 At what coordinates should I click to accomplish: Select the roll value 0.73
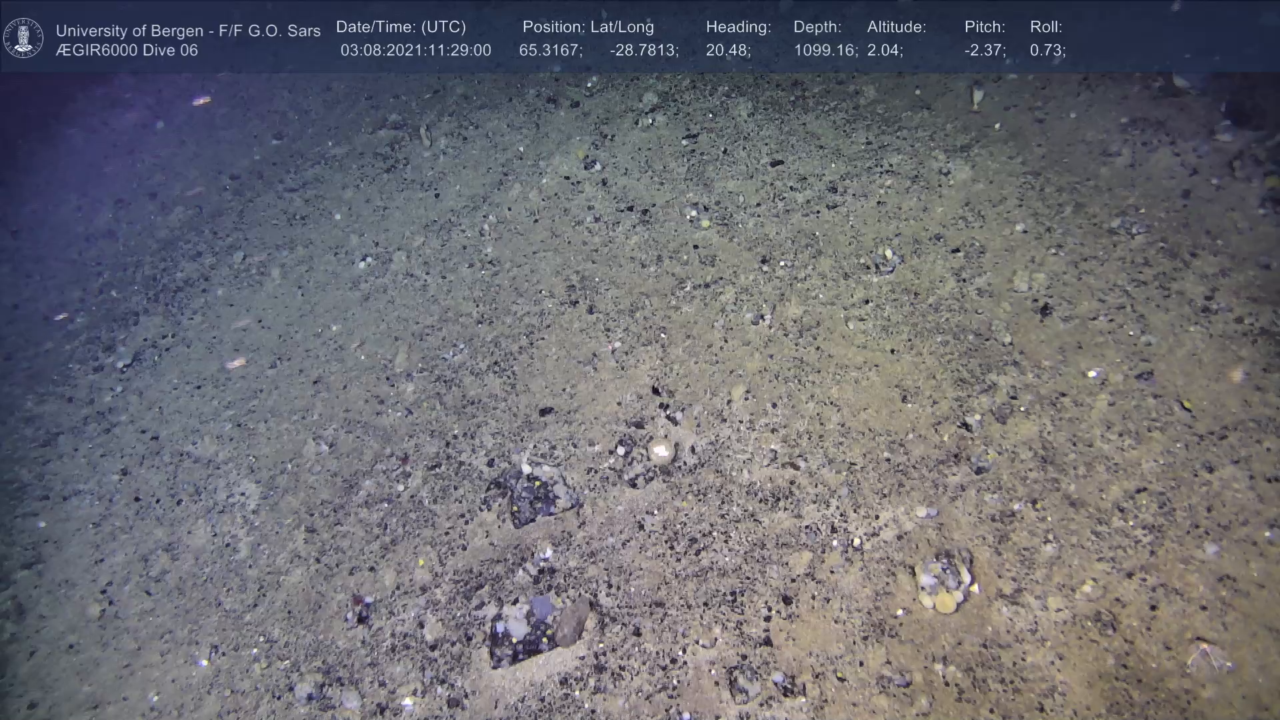pyautogui.click(x=1047, y=51)
